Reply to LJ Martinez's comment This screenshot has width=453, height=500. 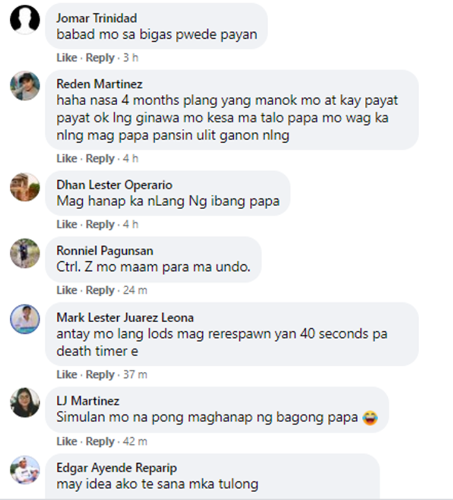[x=100, y=441]
